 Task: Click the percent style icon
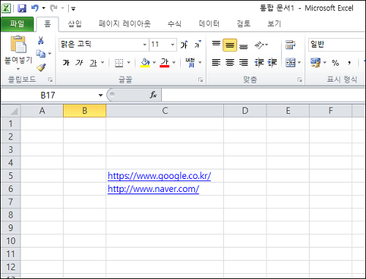click(x=335, y=63)
